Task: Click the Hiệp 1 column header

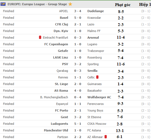Action: (145, 5)
